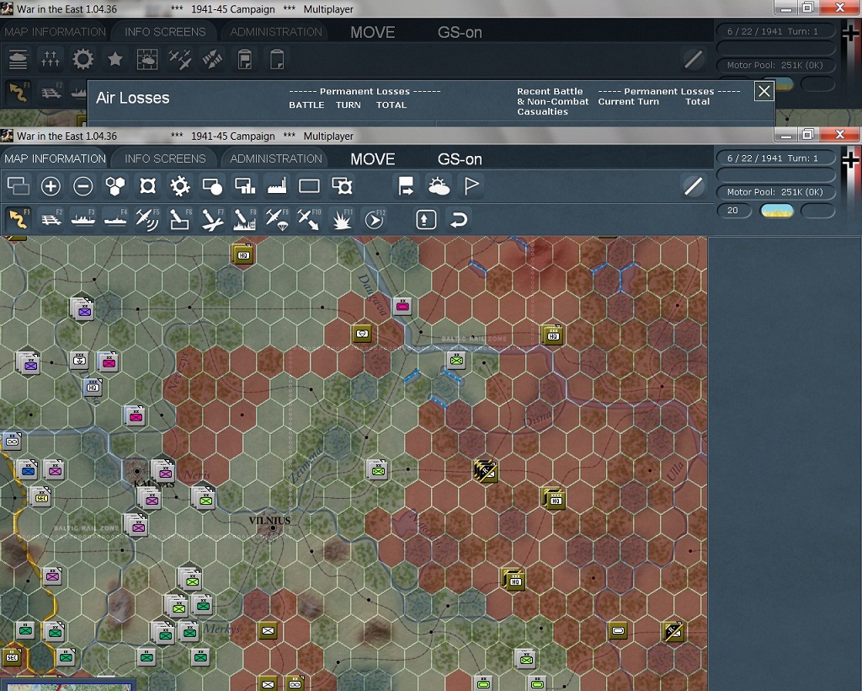The width and height of the screenshot is (862, 691).
Task: Select the F6 bomb unit mode
Action: (180, 219)
